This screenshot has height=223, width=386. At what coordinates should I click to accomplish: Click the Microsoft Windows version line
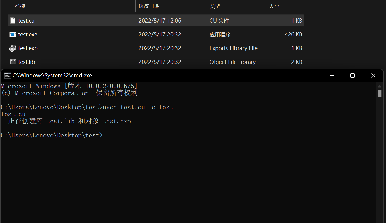[x=69, y=86]
